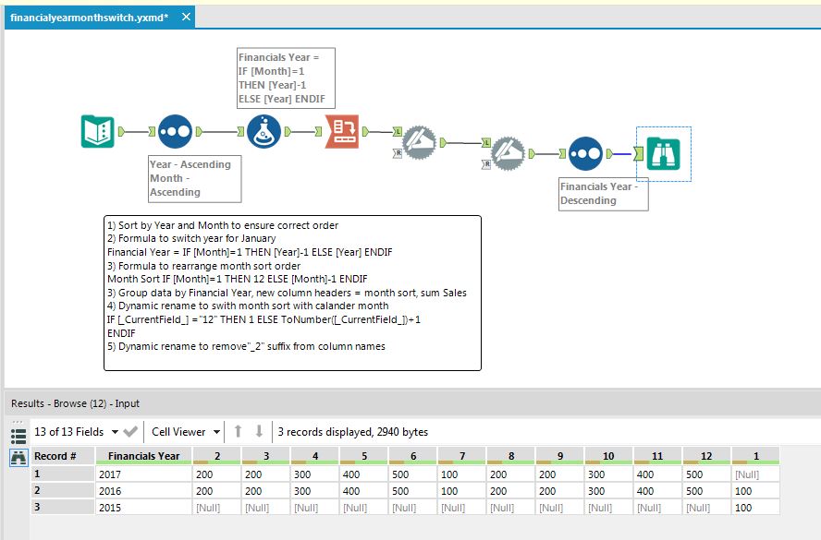Toggle the data profile icon beside Record # header
This screenshot has width=821, height=540.
(18, 455)
